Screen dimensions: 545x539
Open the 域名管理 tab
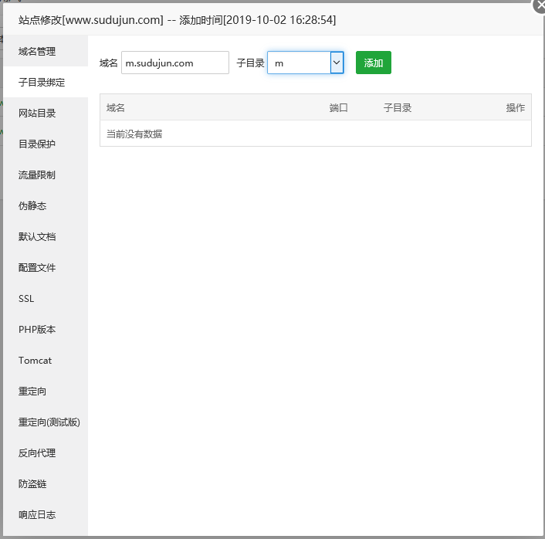[x=37, y=52]
